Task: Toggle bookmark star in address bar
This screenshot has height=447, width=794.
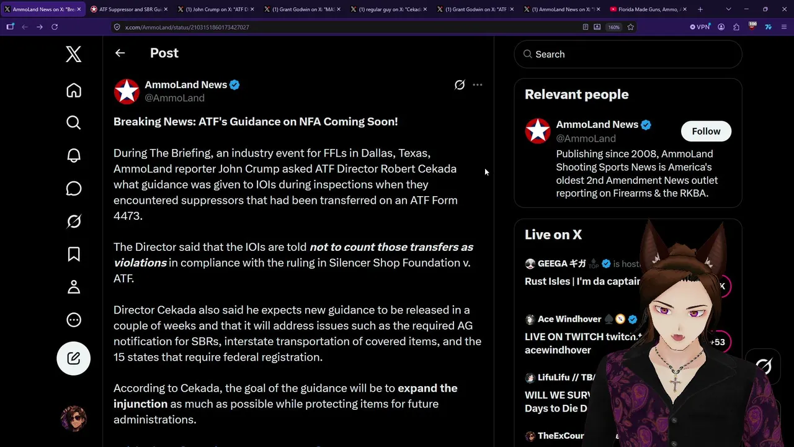Action: 631,27
